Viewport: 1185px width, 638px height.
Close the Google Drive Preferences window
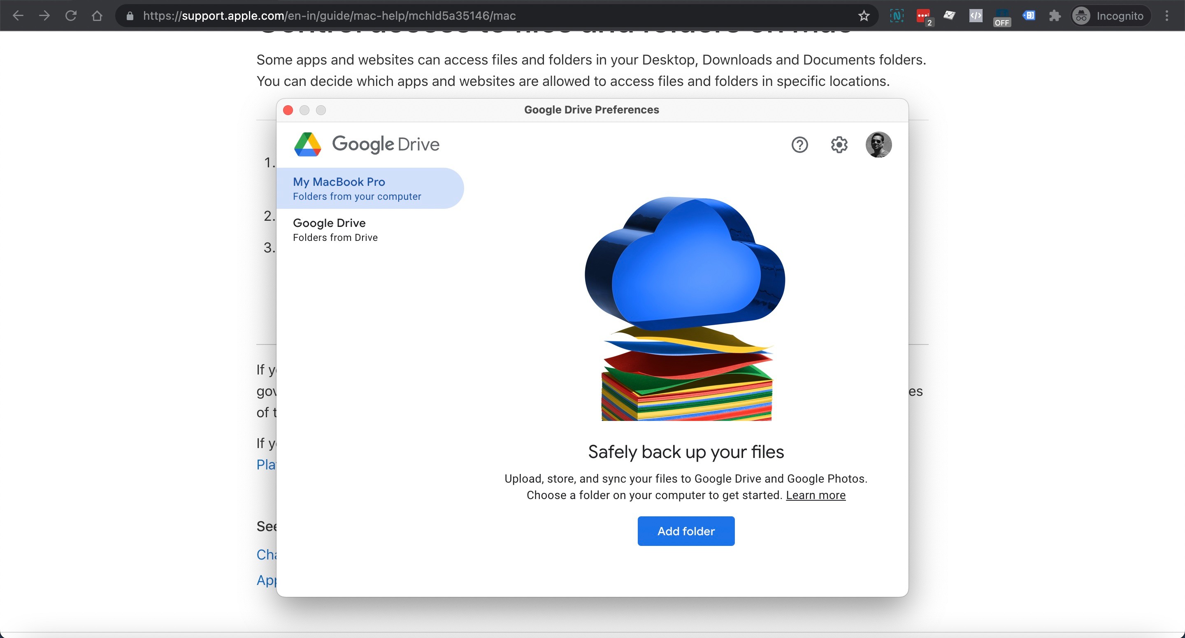[x=288, y=110]
